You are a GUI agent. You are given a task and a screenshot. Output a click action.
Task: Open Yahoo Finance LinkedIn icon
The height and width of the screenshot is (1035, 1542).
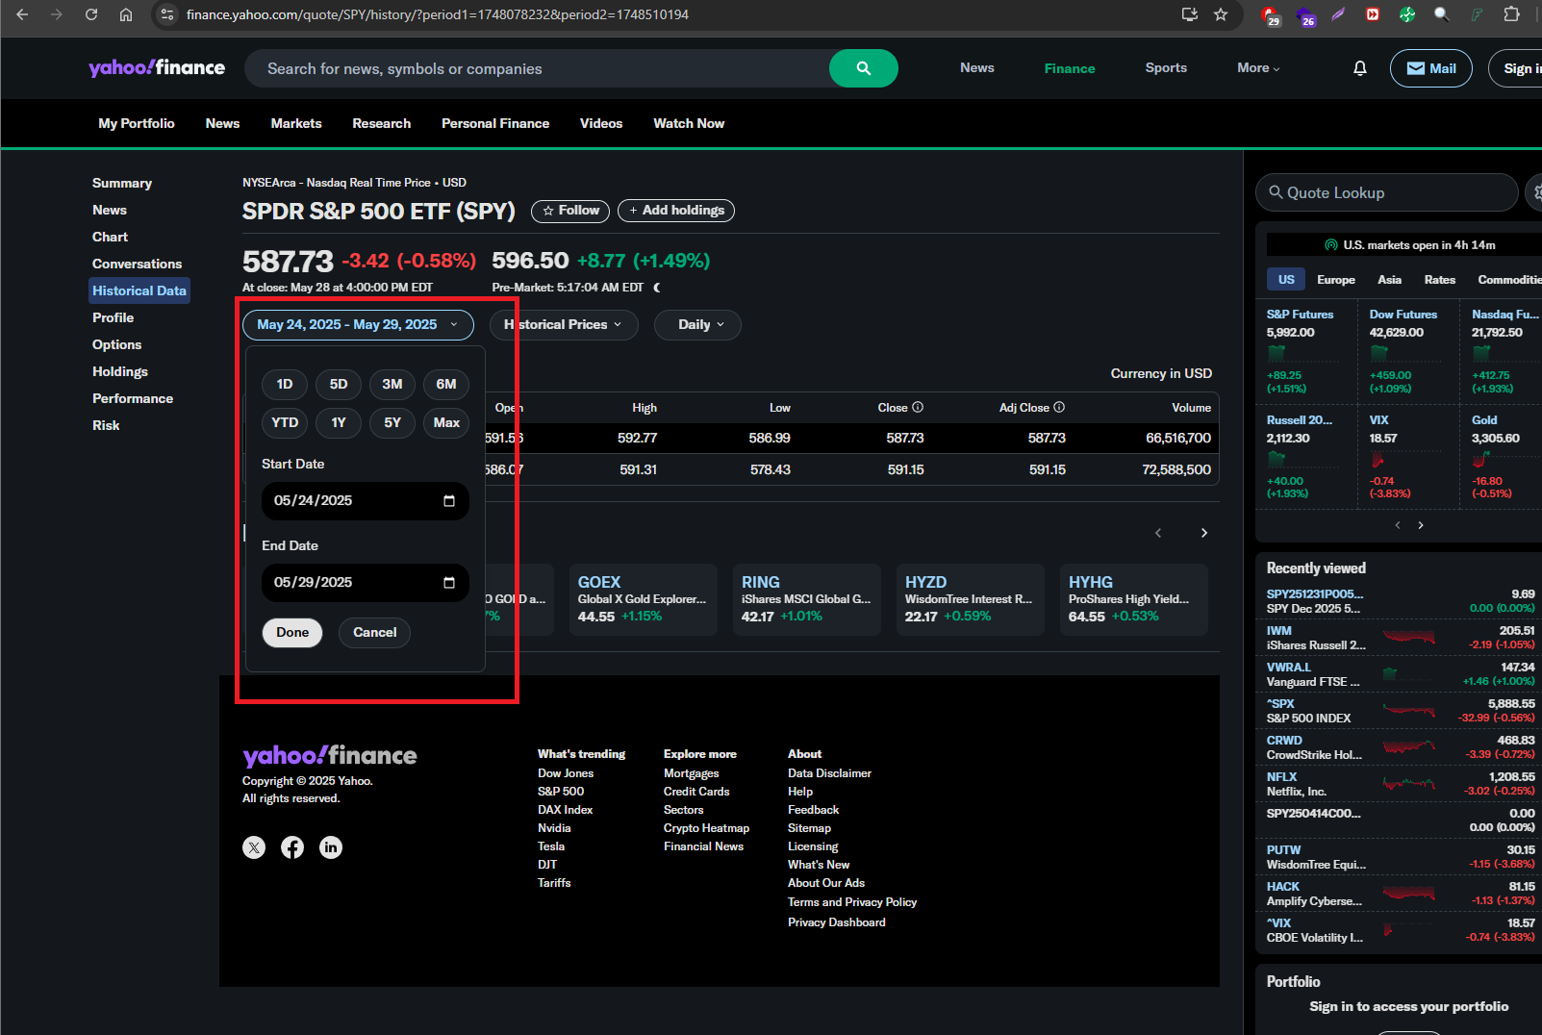pyautogui.click(x=331, y=847)
